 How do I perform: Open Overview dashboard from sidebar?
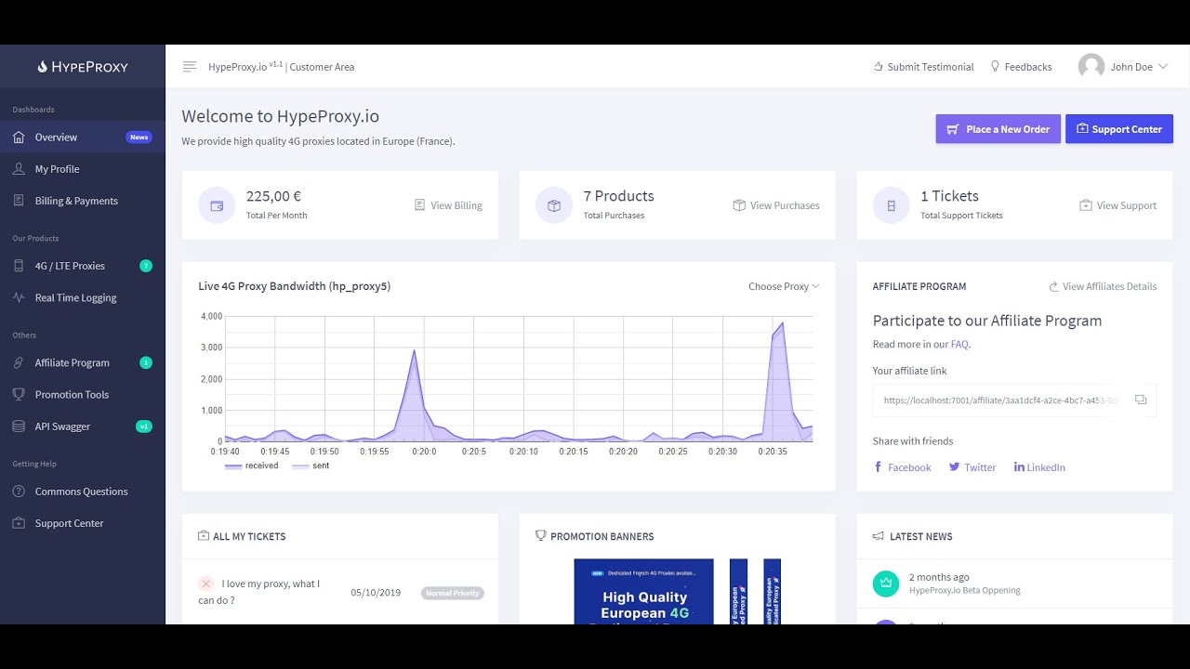coord(83,137)
